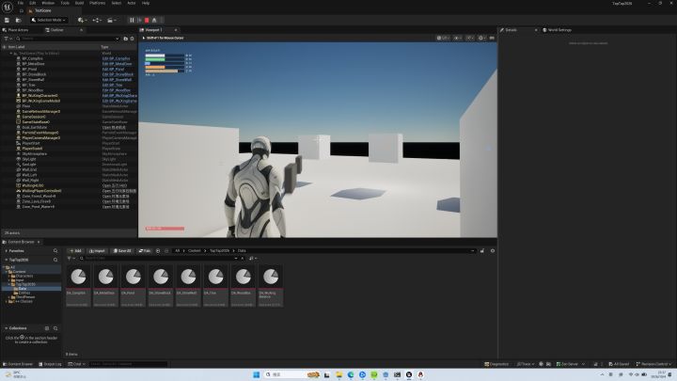Collapse the Collections section
This screenshot has width=677, height=381.
6,328
